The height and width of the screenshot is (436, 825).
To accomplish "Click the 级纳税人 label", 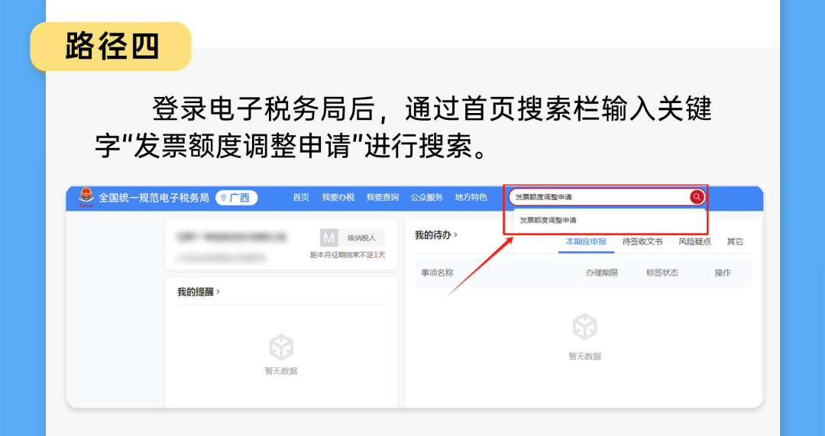I will [361, 237].
